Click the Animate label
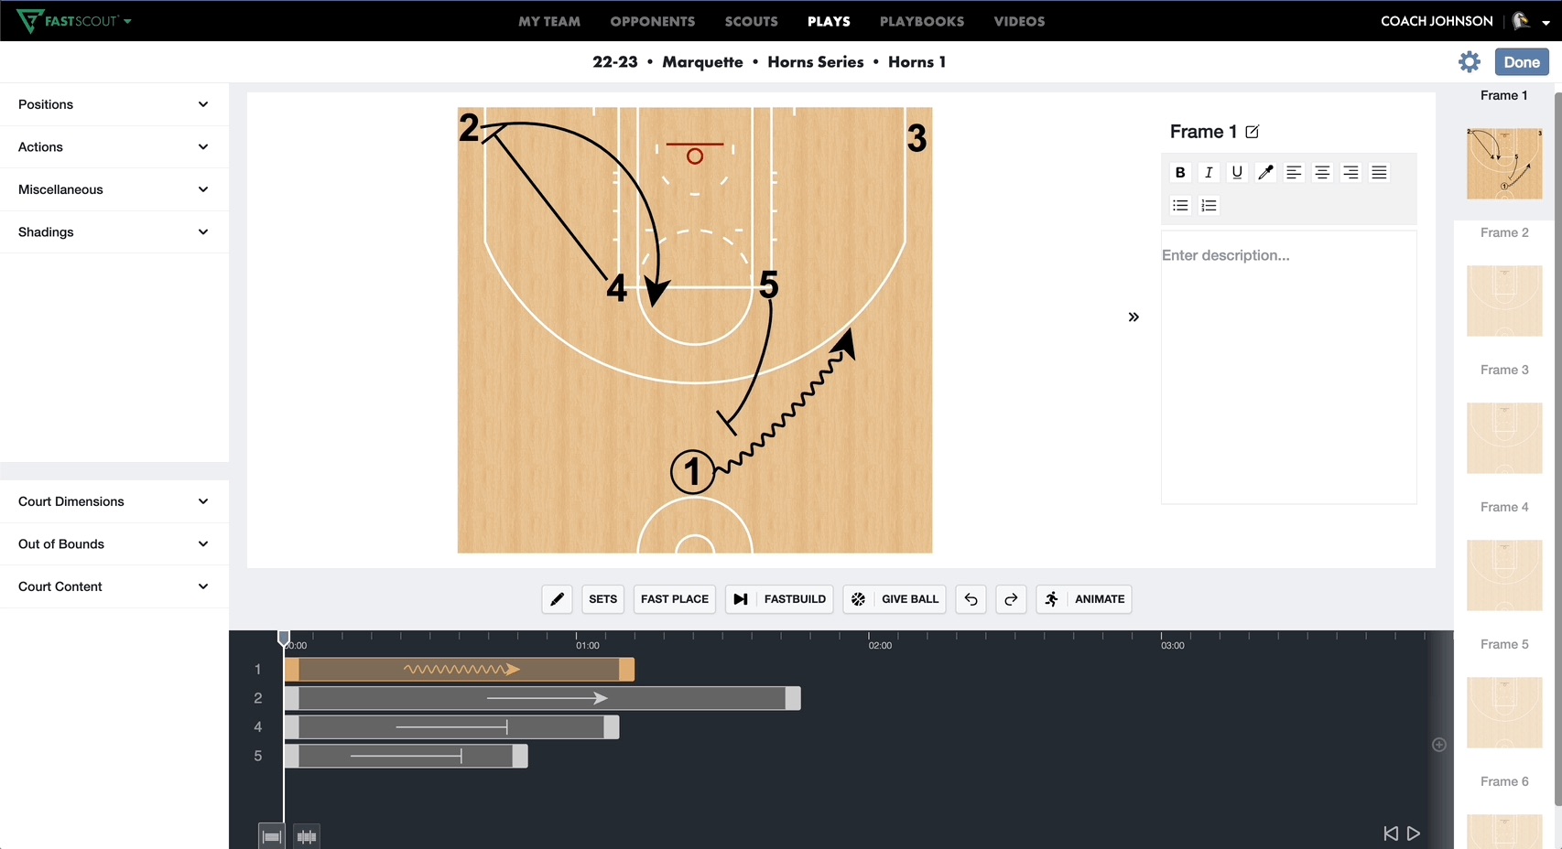The height and width of the screenshot is (849, 1562). [1100, 599]
